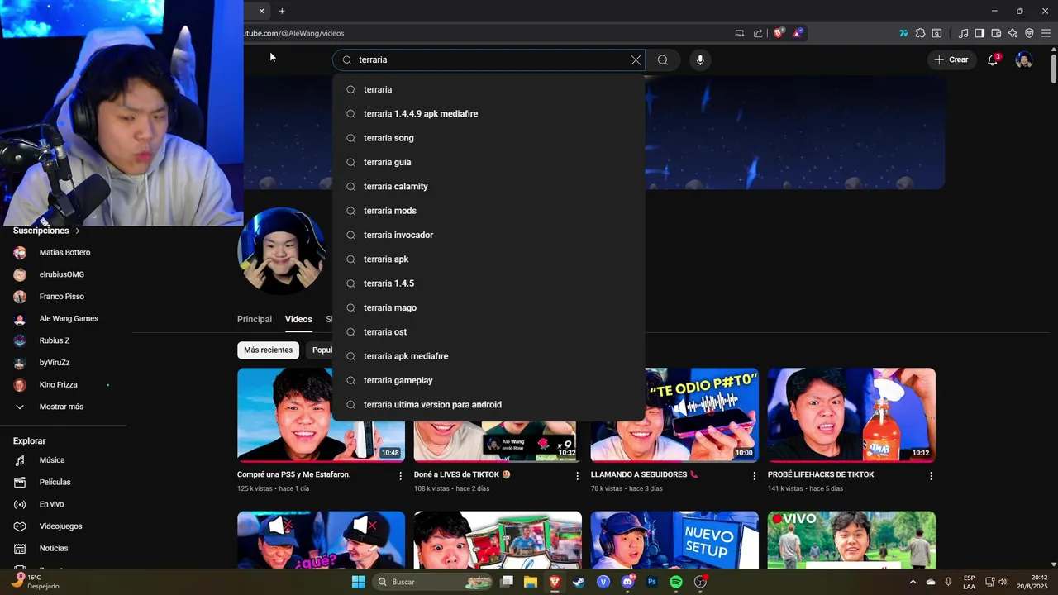This screenshot has height=595, width=1058.
Task: Choose suggestion terraria gameplay
Action: tap(488, 380)
